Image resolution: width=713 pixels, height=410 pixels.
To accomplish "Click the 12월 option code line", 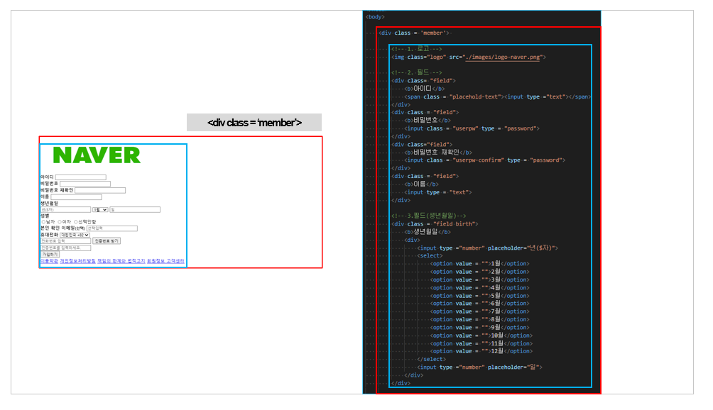I will (481, 351).
